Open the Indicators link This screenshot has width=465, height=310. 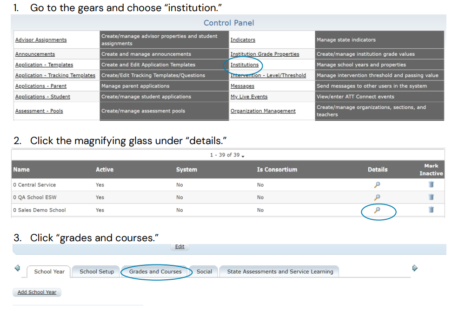click(x=243, y=40)
